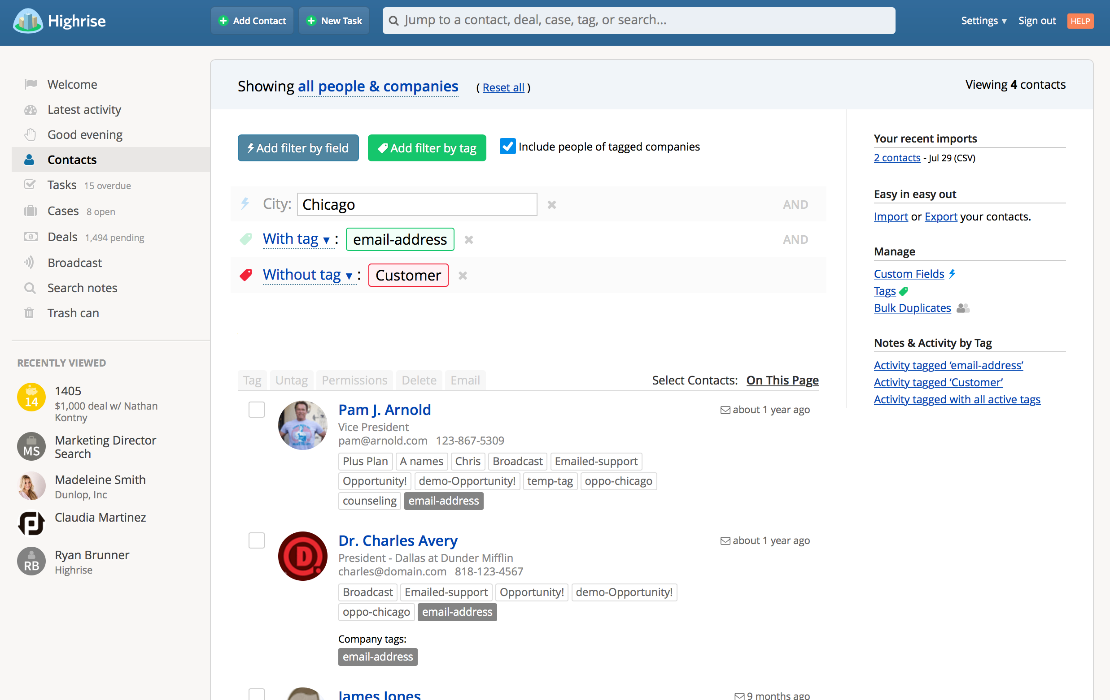The height and width of the screenshot is (700, 1110).
Task: Click the oppo-chicago tag on Pam J. Arnold
Action: (618, 481)
